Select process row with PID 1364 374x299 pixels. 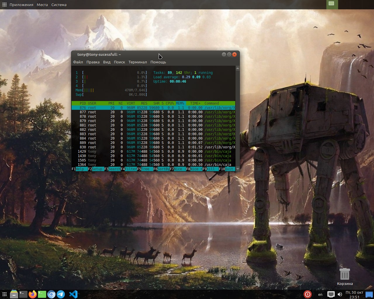coord(153,165)
